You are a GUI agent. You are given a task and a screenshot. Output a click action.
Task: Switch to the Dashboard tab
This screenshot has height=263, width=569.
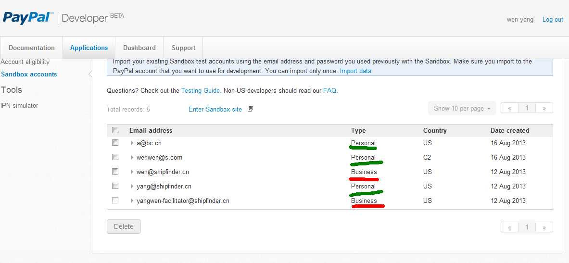[139, 48]
